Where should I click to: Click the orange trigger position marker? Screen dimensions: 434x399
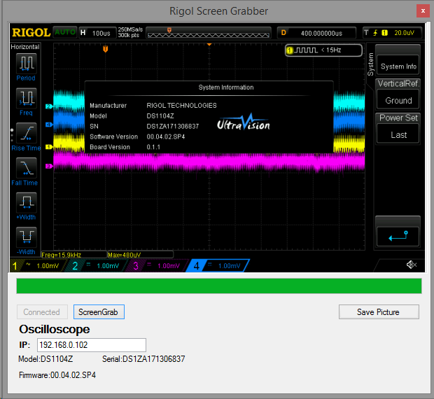tap(106, 49)
